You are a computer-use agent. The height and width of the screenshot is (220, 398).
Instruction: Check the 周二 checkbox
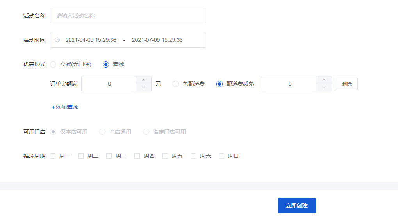81,156
